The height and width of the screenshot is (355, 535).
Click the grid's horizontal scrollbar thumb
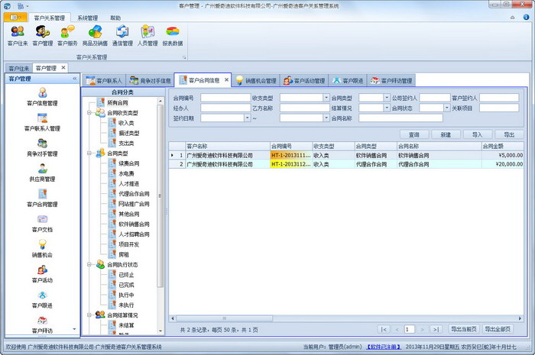tap(224, 318)
